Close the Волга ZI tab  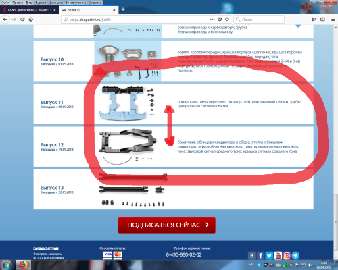click(114, 10)
